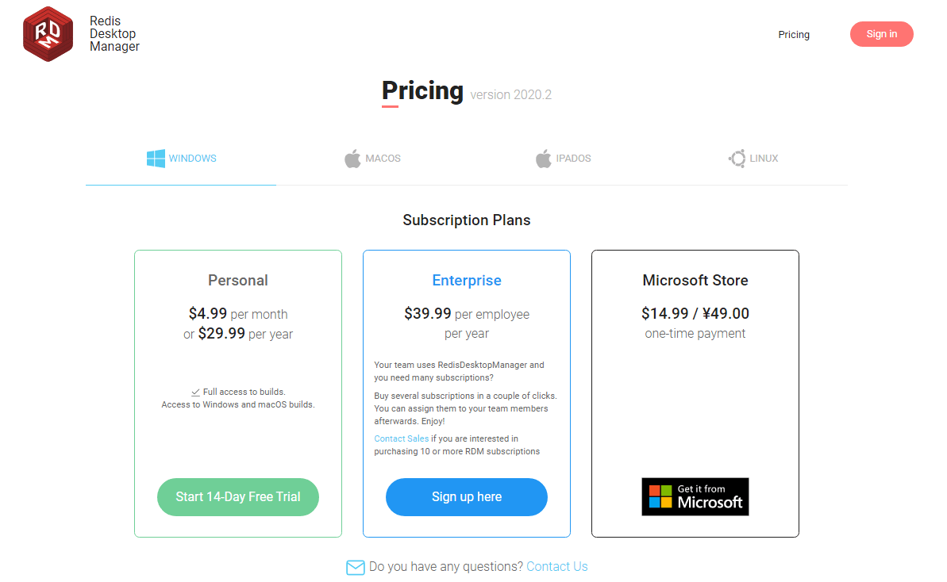Viewport: 947px width, 582px height.
Task: Open Pricing in the top navigation
Action: [x=794, y=34]
